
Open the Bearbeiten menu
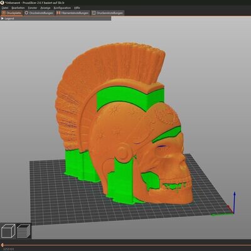pos(18,8)
